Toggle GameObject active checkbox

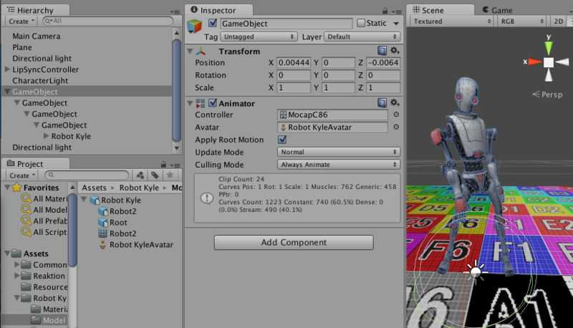point(213,23)
